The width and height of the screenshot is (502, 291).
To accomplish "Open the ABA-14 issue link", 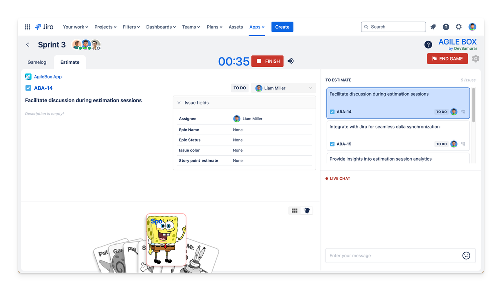I will 43,88.
